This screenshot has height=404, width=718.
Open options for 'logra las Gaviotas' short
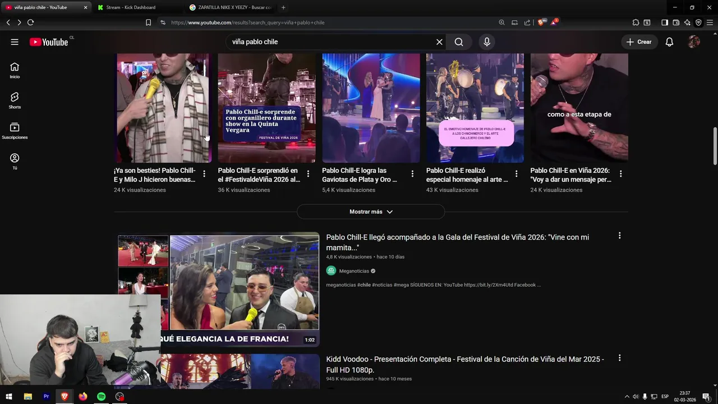click(x=412, y=174)
